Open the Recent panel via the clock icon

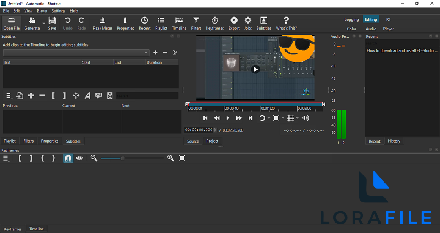pos(145,24)
